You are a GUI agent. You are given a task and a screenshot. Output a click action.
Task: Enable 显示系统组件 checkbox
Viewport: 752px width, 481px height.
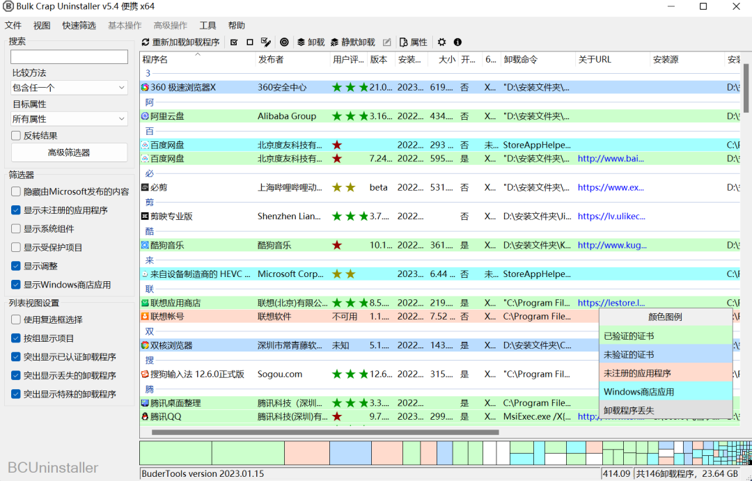click(16, 229)
